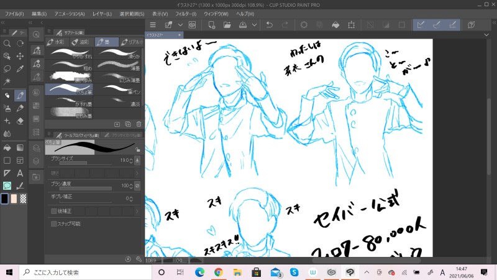Select the Blend tool
The width and height of the screenshot is (497, 280).
7,134
